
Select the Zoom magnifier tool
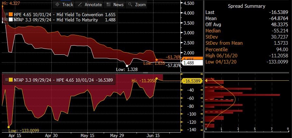tap(137, 5)
